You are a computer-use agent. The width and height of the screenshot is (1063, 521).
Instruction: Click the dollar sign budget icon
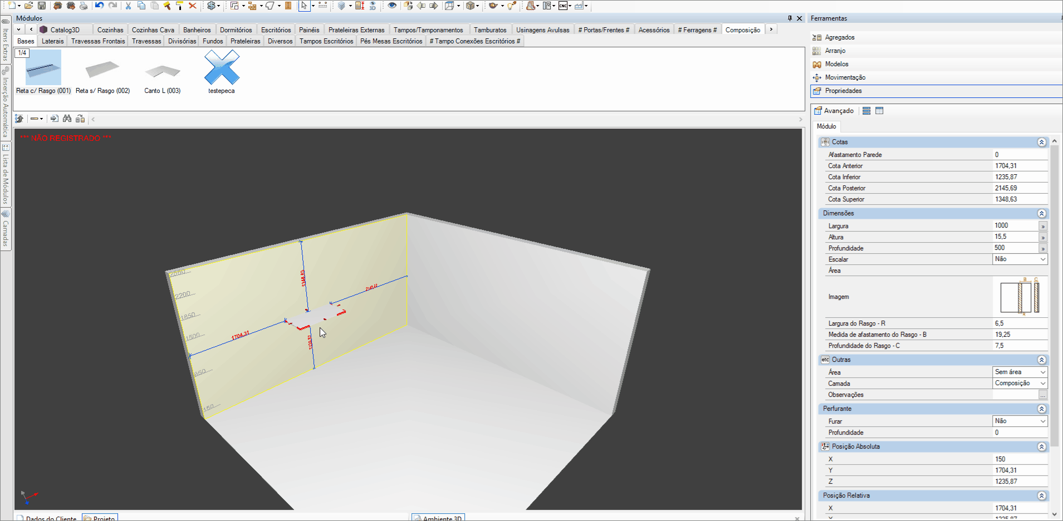pos(211,6)
